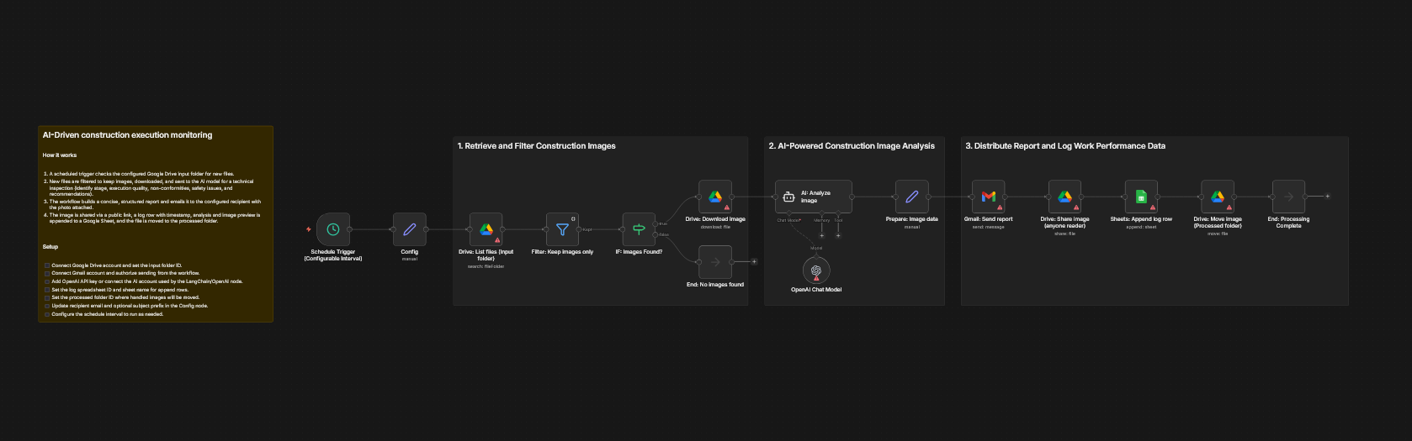Click plus after End: No images found
The image size is (1412, 441).
click(754, 262)
